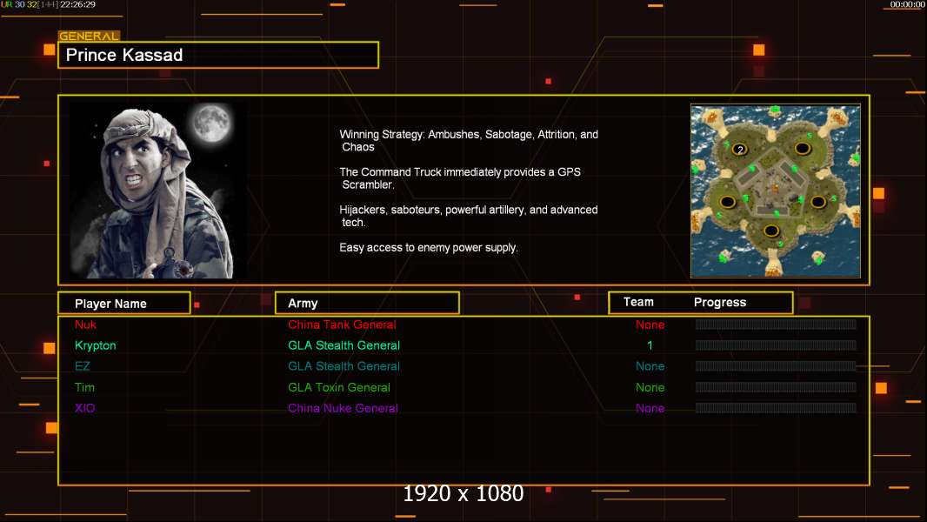Click the Hijackers, saboteurs description line

click(468, 216)
